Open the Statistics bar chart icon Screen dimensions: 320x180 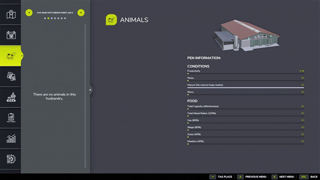tap(11, 138)
